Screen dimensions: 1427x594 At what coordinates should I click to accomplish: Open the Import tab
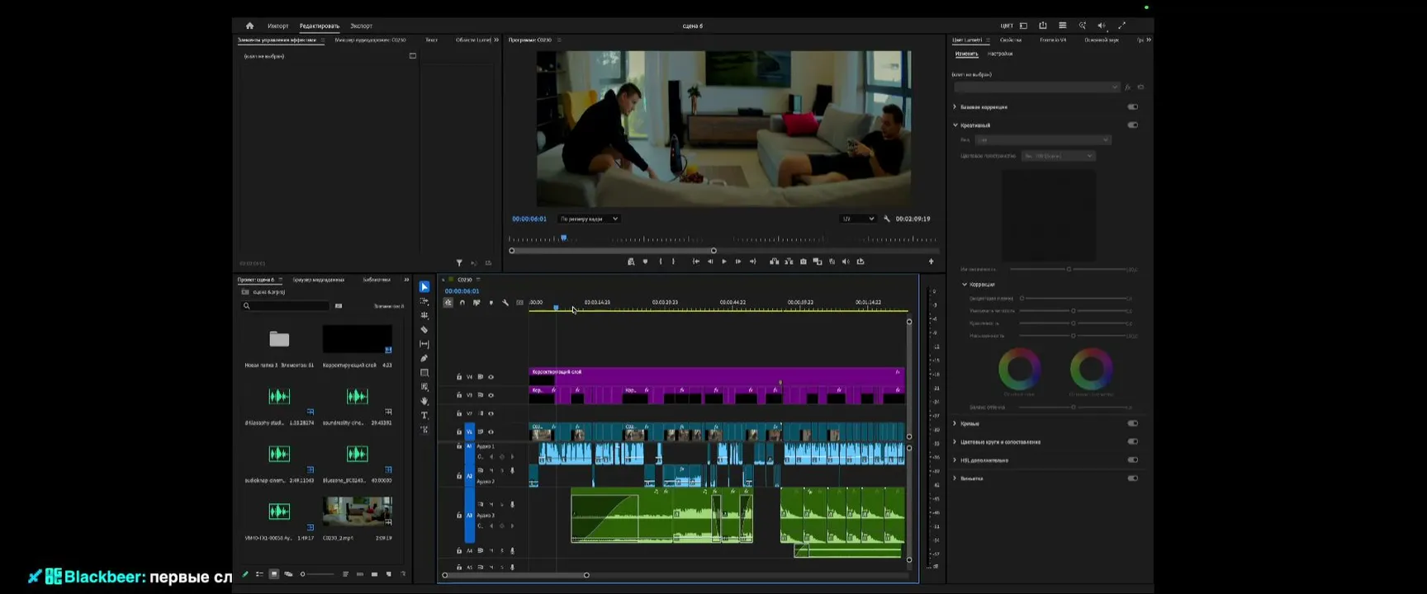click(x=278, y=26)
